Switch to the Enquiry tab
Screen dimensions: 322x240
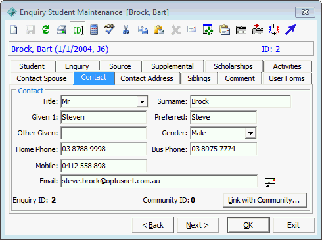point(77,66)
